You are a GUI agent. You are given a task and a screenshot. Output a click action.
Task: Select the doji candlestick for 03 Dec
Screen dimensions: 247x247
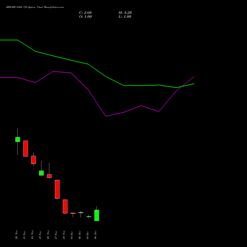89,216
